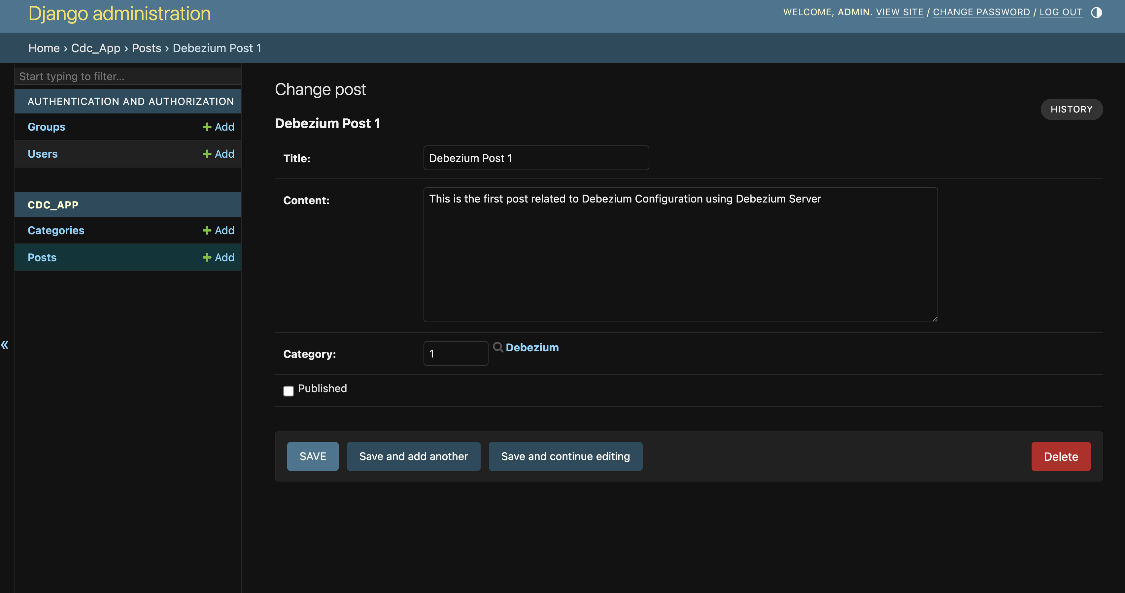Go to Posts in the breadcrumb

pyautogui.click(x=146, y=48)
